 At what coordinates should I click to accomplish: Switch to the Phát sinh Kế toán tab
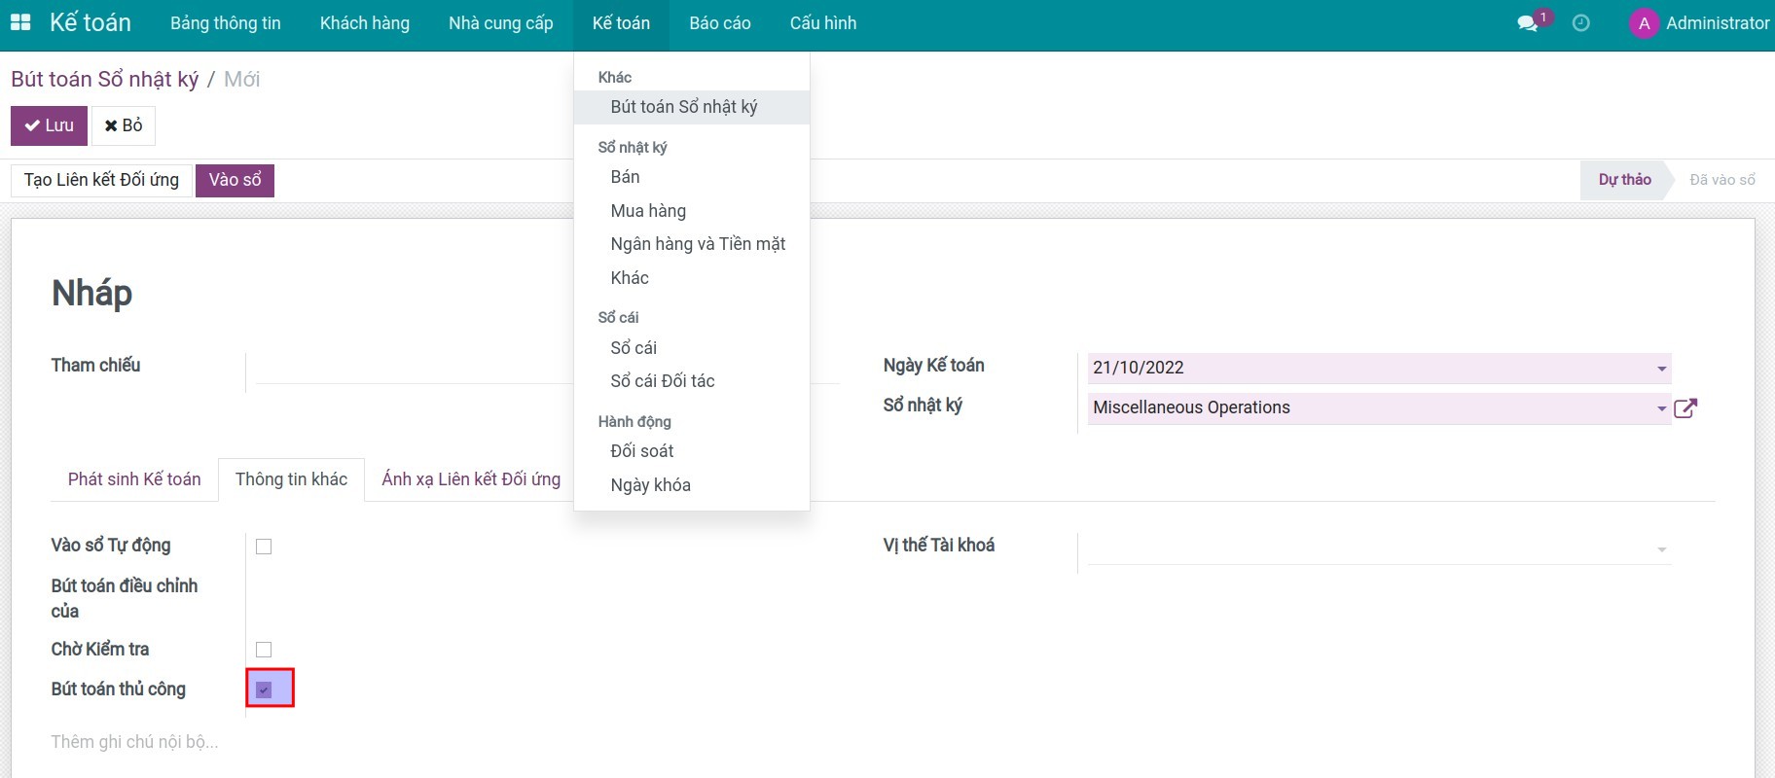(134, 479)
